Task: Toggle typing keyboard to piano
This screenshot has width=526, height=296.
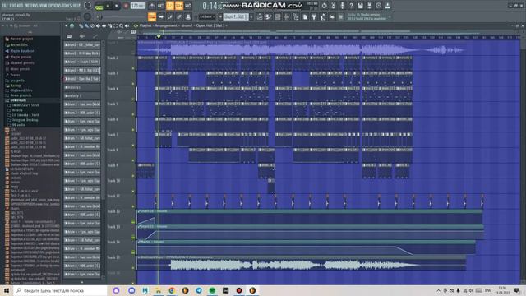Action: (152, 16)
